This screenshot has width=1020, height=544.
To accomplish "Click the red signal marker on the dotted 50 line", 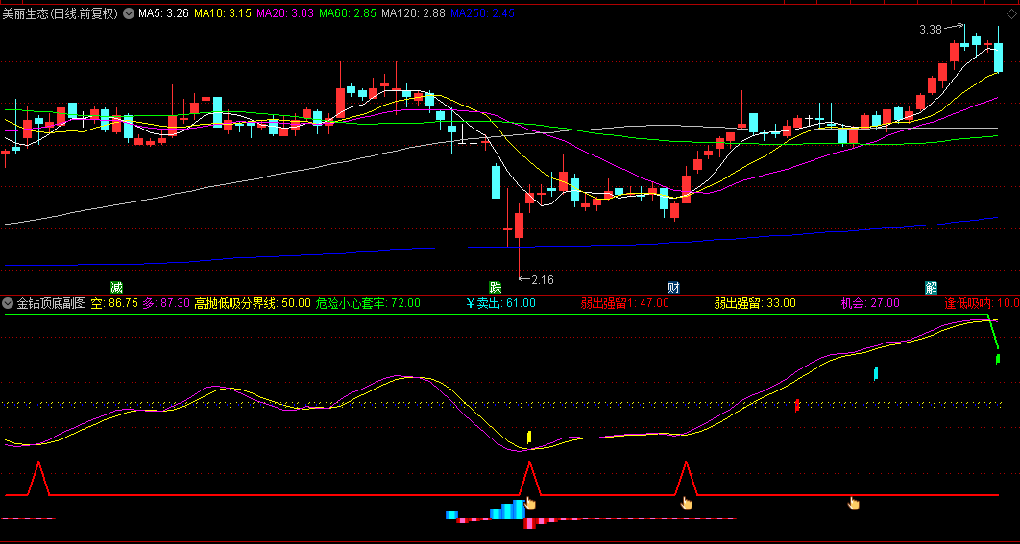I will tap(797, 405).
